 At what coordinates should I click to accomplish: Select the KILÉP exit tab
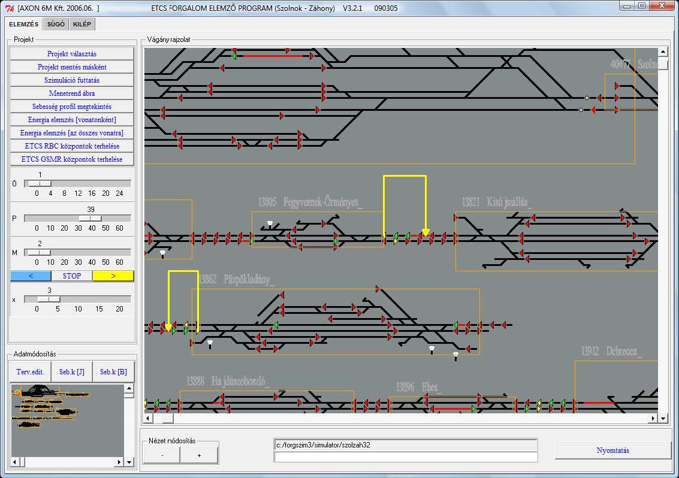[x=82, y=25]
